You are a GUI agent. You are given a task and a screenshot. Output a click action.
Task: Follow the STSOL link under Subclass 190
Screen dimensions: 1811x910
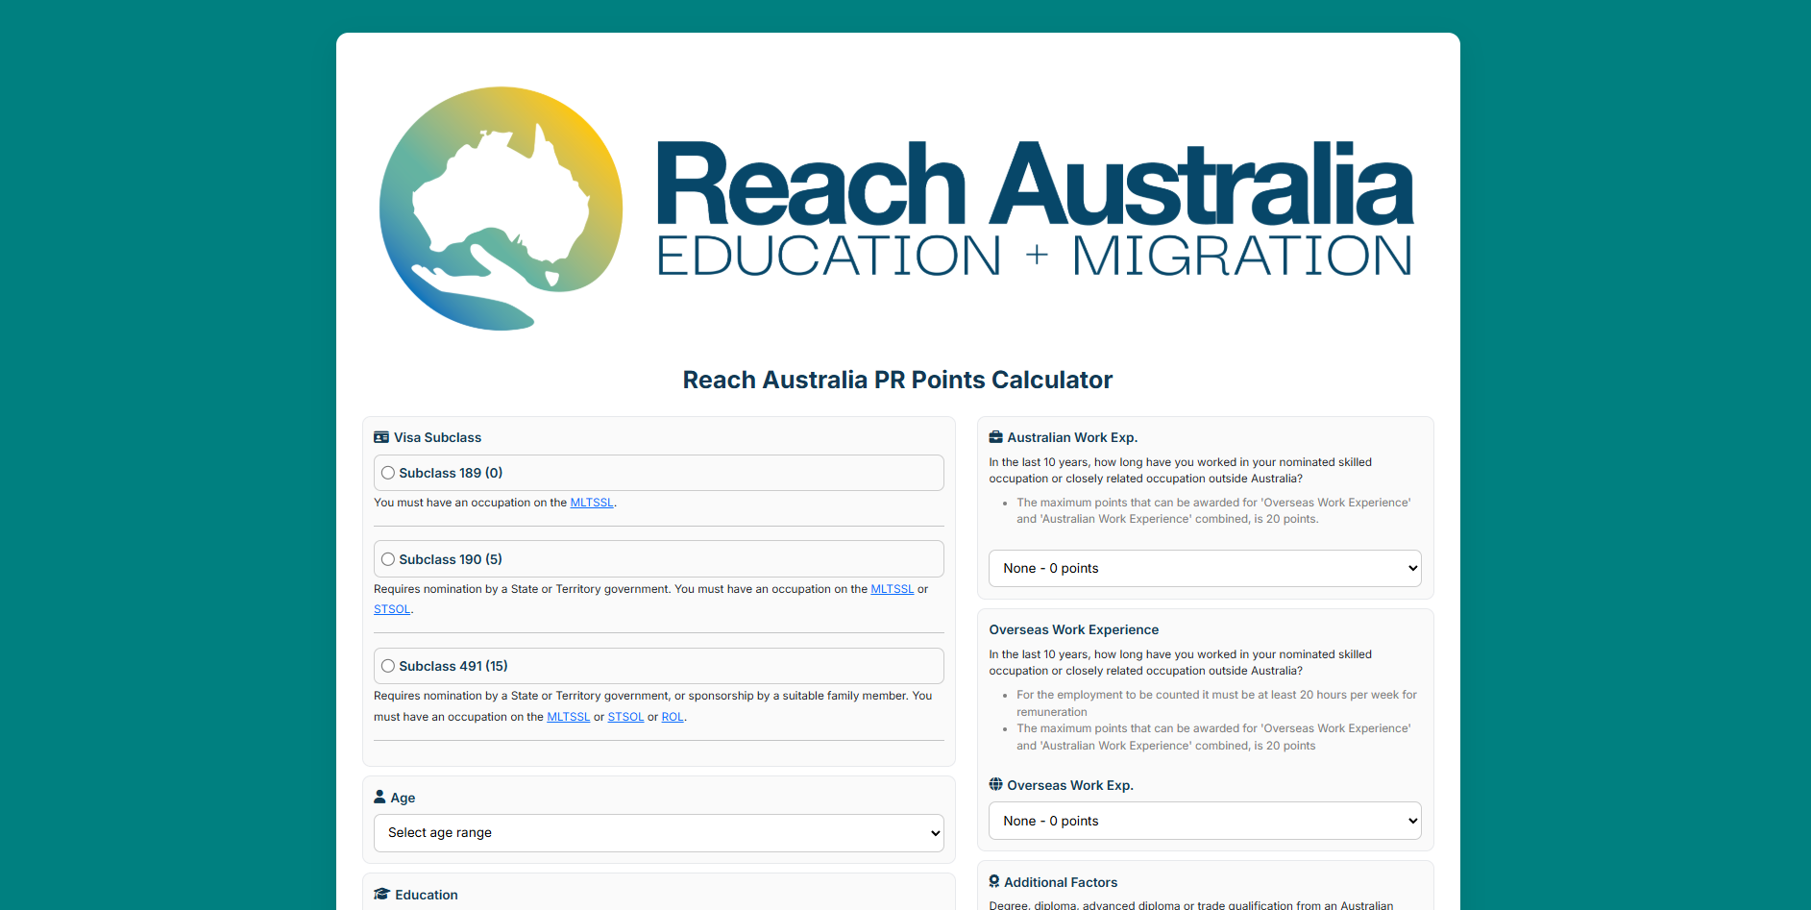[392, 609]
